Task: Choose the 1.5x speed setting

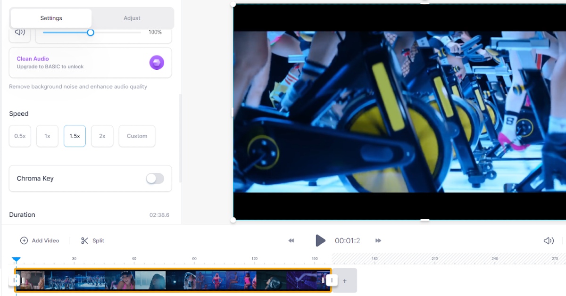Action: (75, 136)
